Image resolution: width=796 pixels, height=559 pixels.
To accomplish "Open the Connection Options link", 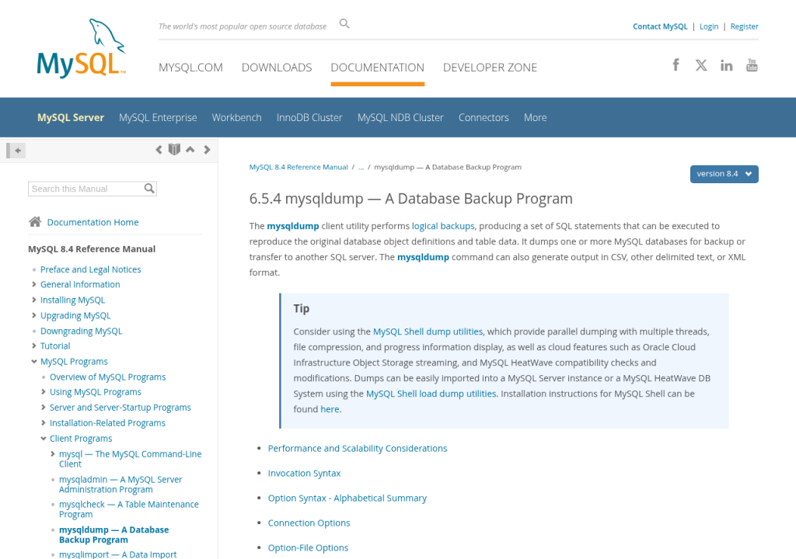I will [309, 523].
